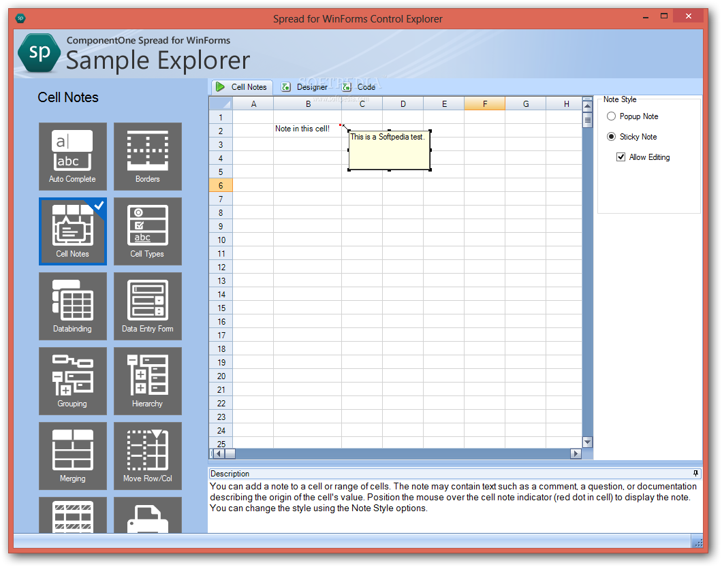Click the Code tab's C# icon
The width and height of the screenshot is (722, 567).
click(347, 87)
